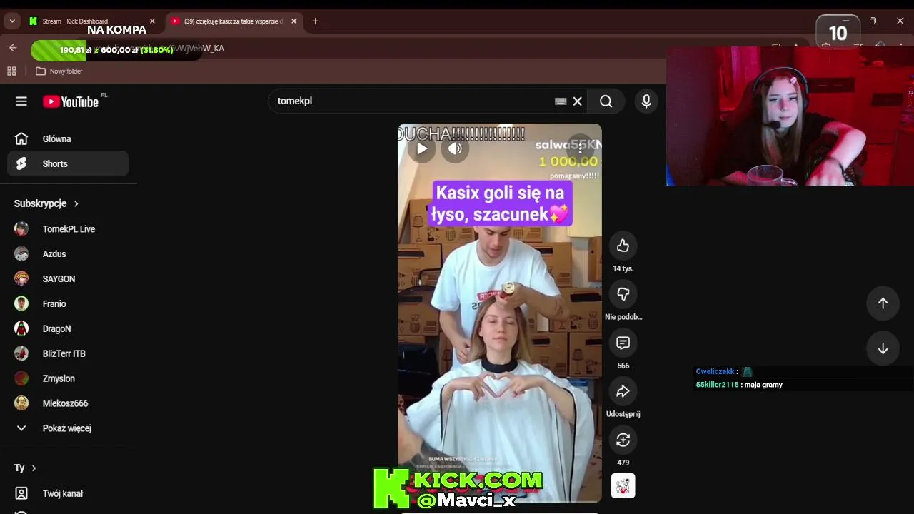Open Twój kanał in sidebar
This screenshot has height=514, width=914.
[68, 493]
